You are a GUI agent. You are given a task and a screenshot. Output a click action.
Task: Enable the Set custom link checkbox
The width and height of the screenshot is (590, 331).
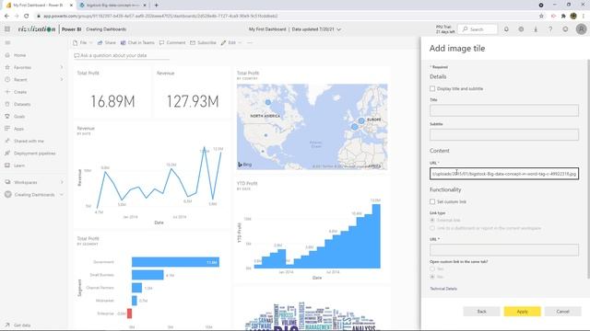coord(432,202)
